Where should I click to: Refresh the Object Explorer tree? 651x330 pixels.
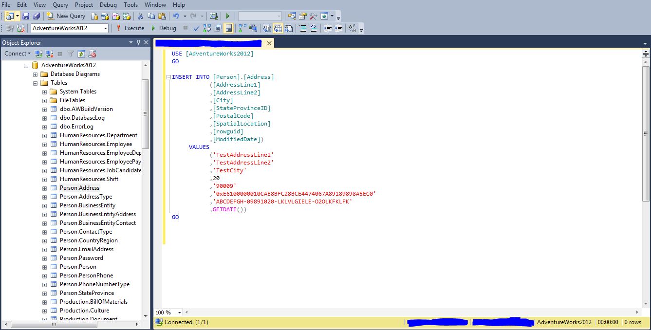click(81, 54)
